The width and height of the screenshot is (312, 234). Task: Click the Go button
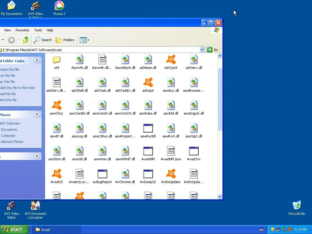pos(212,50)
